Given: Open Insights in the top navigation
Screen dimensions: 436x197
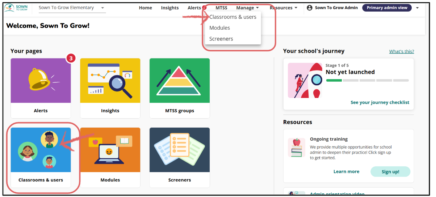Looking at the screenshot, I should pos(170,8).
